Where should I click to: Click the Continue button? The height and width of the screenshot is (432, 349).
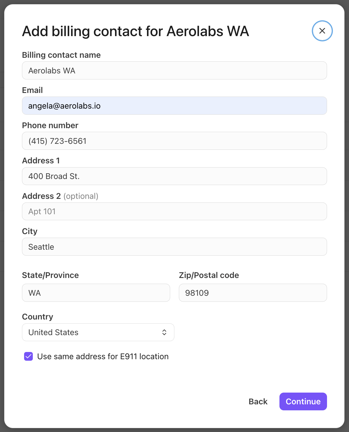[303, 401]
